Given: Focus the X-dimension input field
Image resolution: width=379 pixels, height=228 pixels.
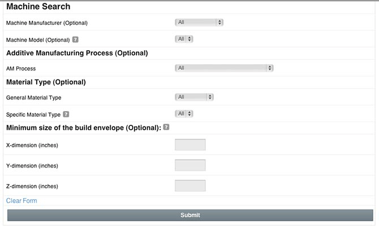Looking at the screenshot, I should pyautogui.click(x=190, y=145).
